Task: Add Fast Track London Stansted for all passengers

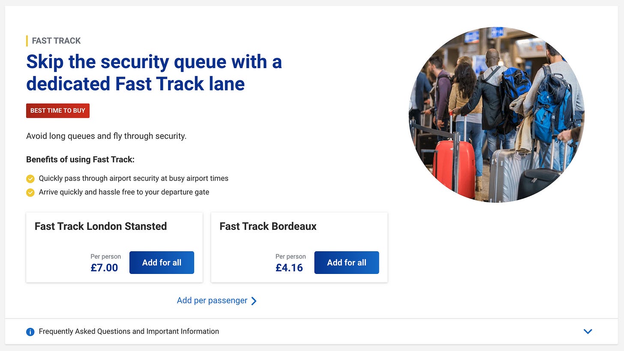Action: (162, 262)
